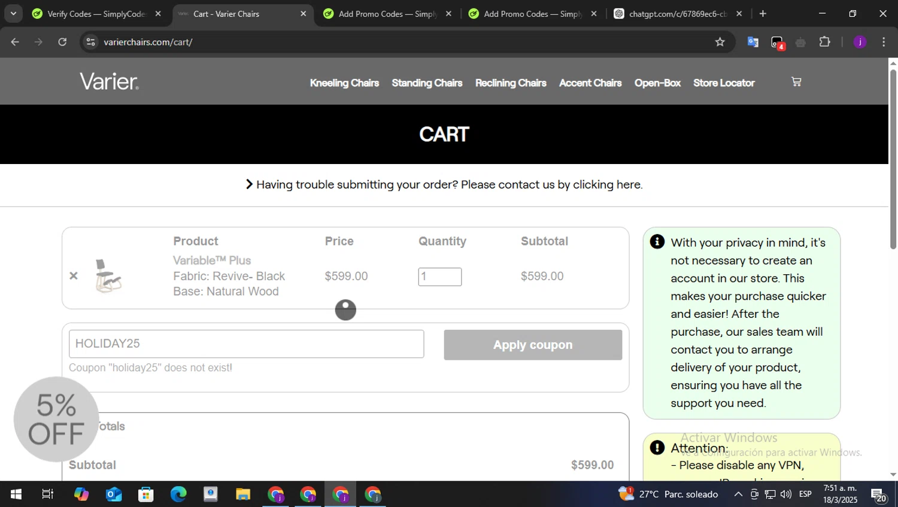Click the contact us trouble link
This screenshot has width=898, height=507.
point(444,185)
